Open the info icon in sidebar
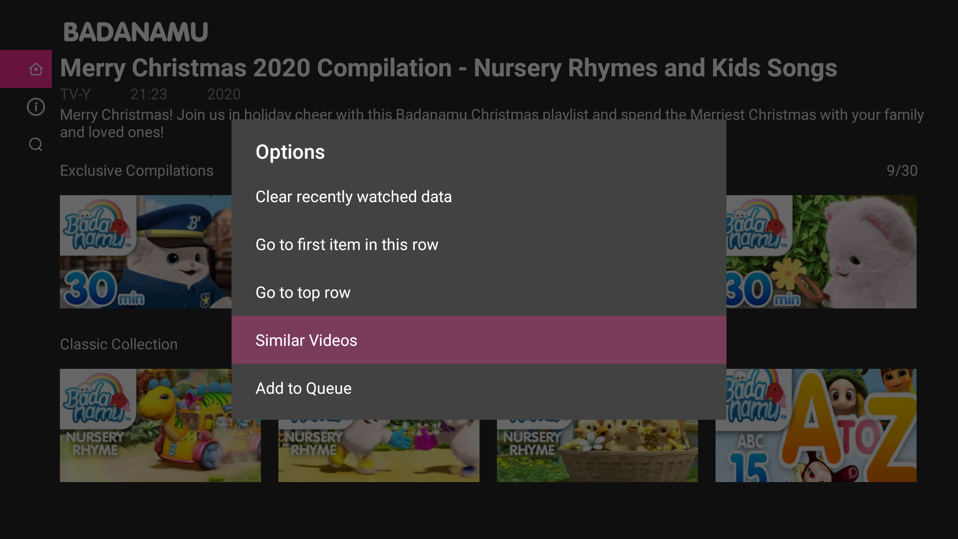Viewport: 958px width, 539px height. (x=35, y=107)
